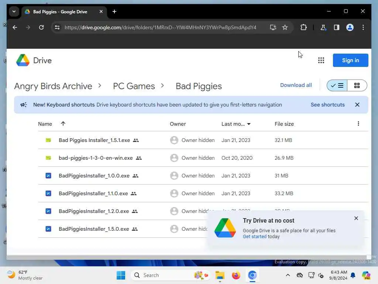The height and width of the screenshot is (284, 378).
Task: Click file icon of BadPiggiesInstaller_1.5.0.exe
Action: pyautogui.click(x=48, y=229)
